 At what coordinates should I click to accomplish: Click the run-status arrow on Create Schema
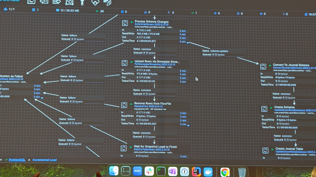click(272, 108)
